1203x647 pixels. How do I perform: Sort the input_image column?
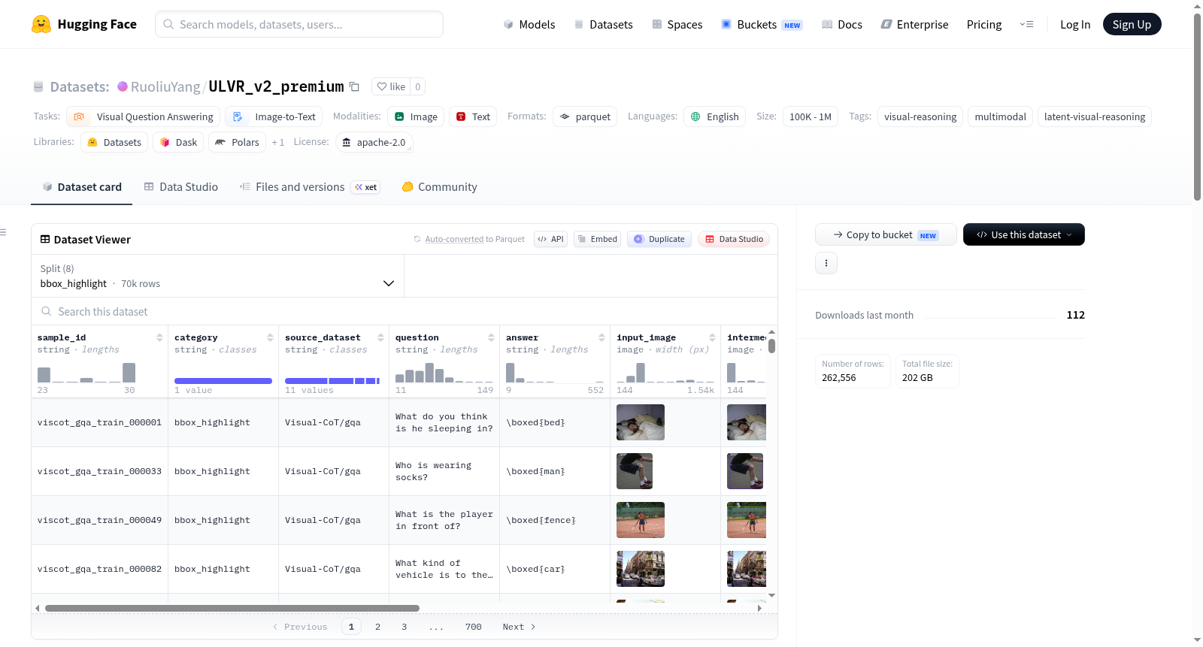[x=712, y=337]
